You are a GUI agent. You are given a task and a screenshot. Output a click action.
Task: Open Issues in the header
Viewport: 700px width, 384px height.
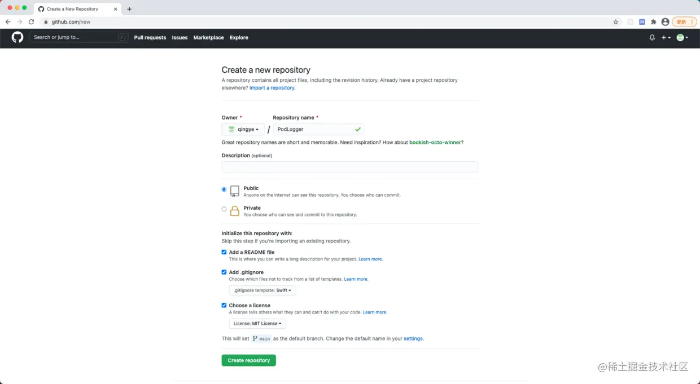[180, 37]
